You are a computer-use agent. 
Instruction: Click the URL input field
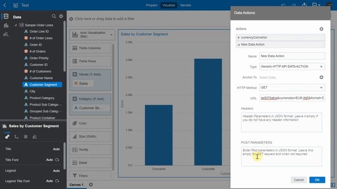[x=292, y=98]
